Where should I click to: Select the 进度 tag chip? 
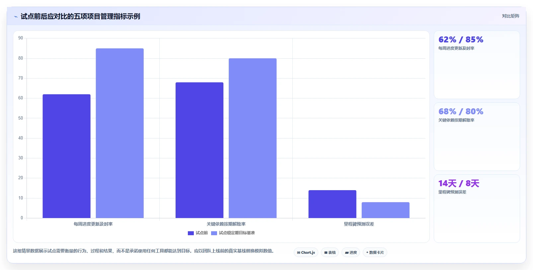351,252
